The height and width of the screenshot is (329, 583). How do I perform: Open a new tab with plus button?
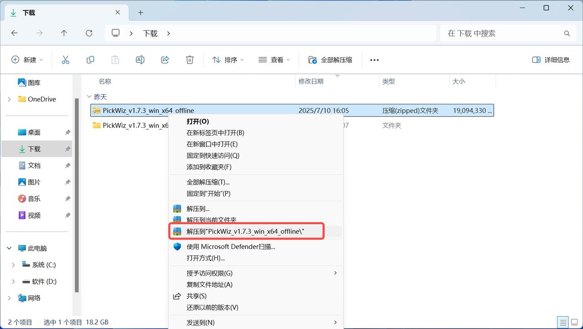click(140, 13)
